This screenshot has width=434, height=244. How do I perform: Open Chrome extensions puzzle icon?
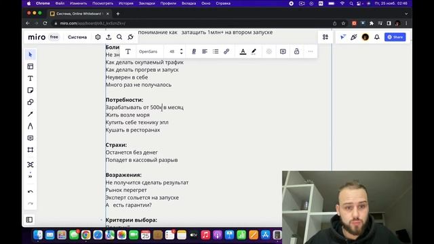point(372,23)
